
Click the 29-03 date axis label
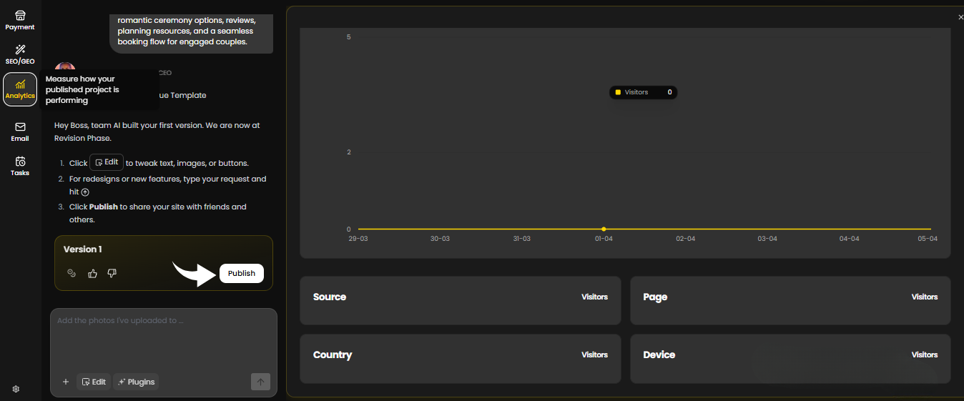[358, 239]
